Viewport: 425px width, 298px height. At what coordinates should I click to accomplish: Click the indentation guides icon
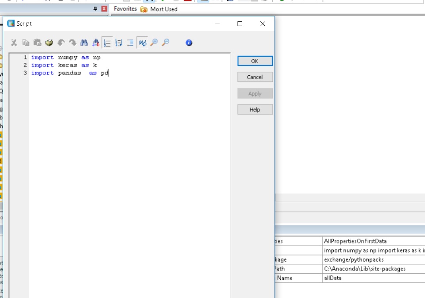click(x=130, y=43)
